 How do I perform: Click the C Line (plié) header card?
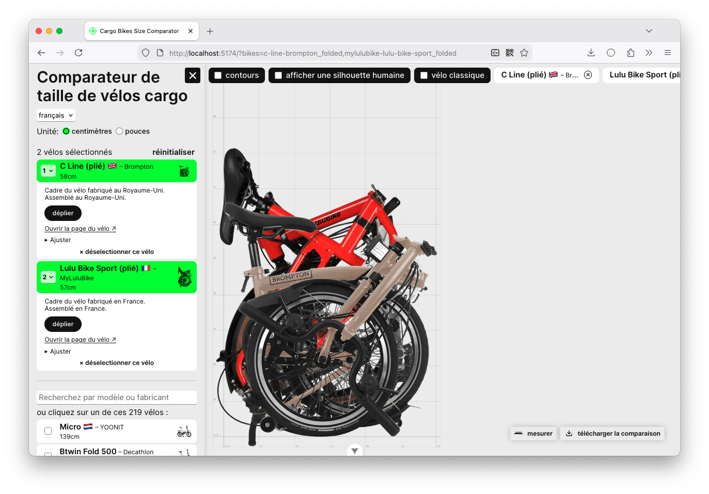coord(117,171)
